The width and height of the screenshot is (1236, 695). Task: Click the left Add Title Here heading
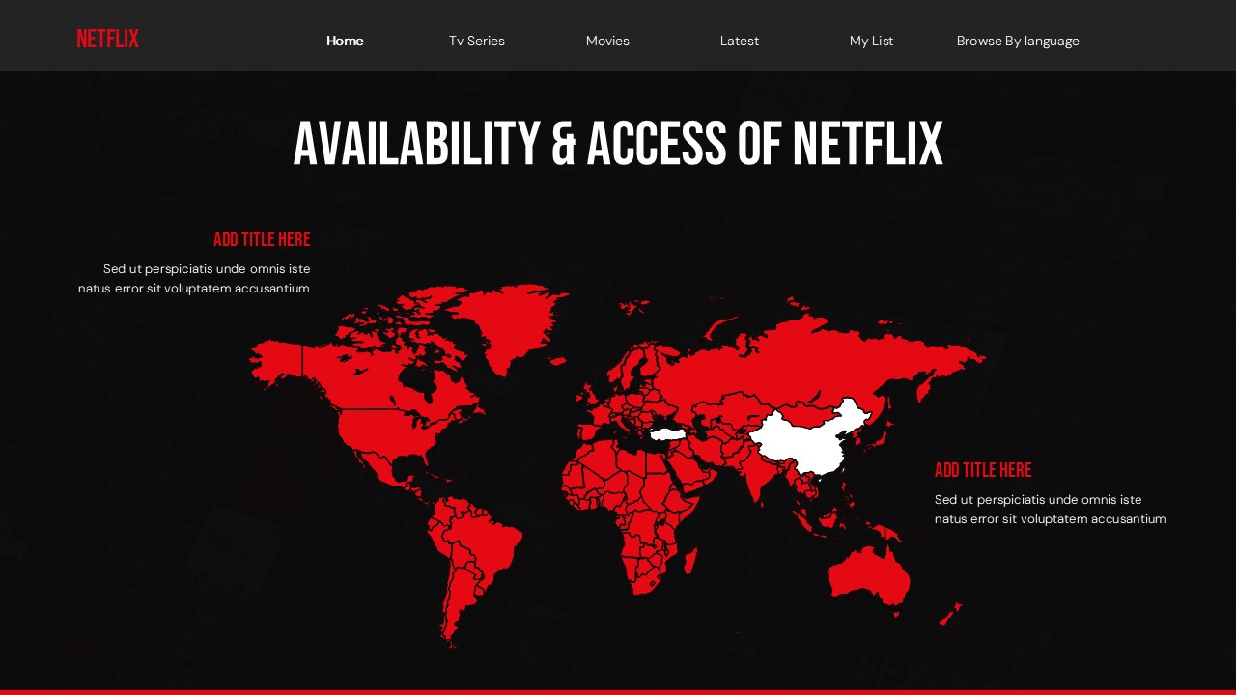262,239
